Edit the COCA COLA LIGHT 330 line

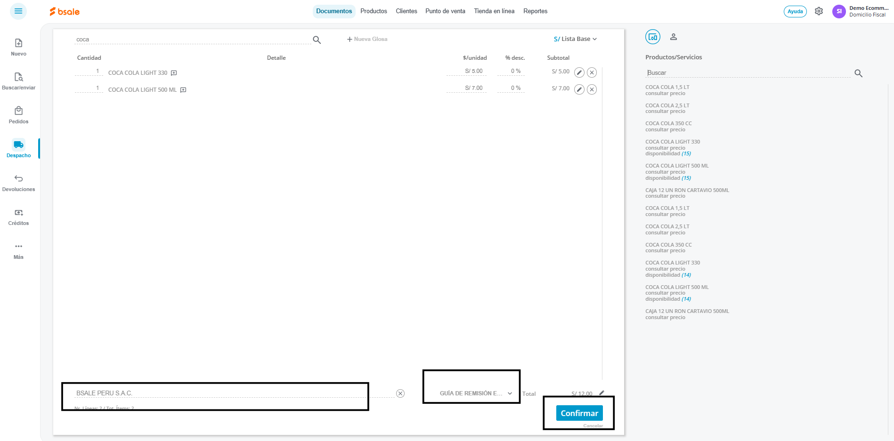(579, 72)
